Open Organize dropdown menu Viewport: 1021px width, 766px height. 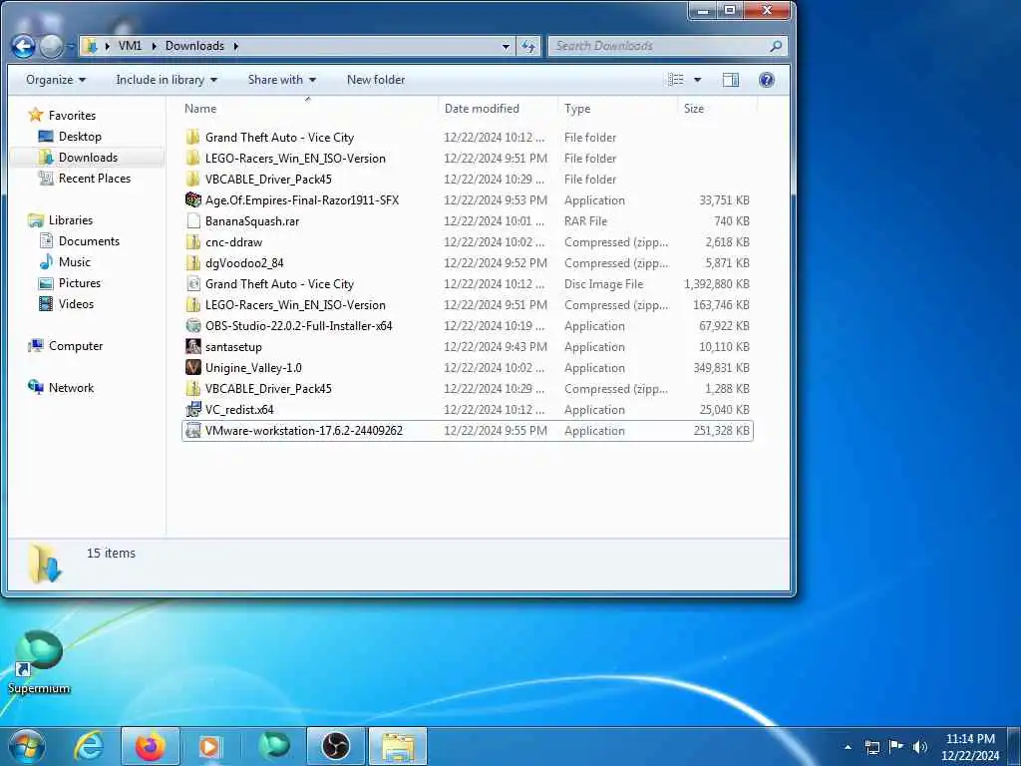[56, 80]
